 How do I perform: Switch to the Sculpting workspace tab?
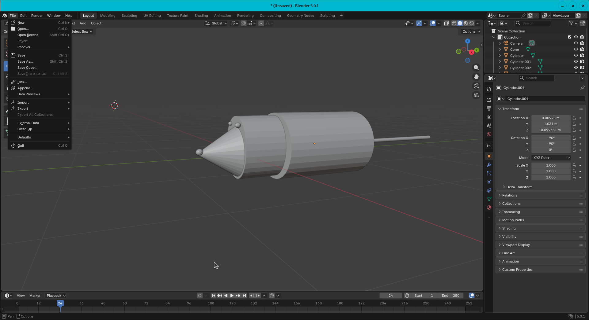(x=129, y=16)
